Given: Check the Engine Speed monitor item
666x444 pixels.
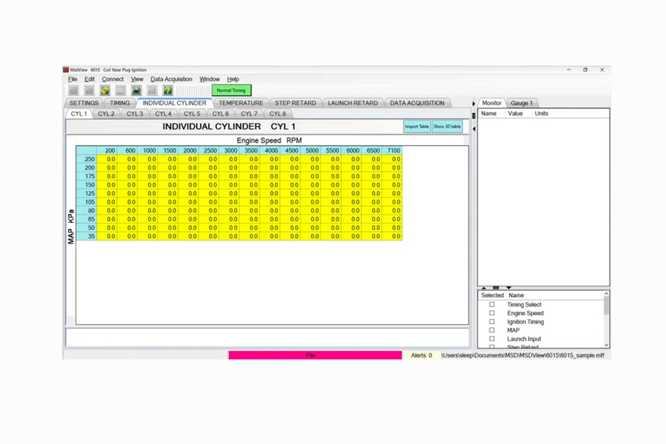Looking at the screenshot, I should [492, 313].
